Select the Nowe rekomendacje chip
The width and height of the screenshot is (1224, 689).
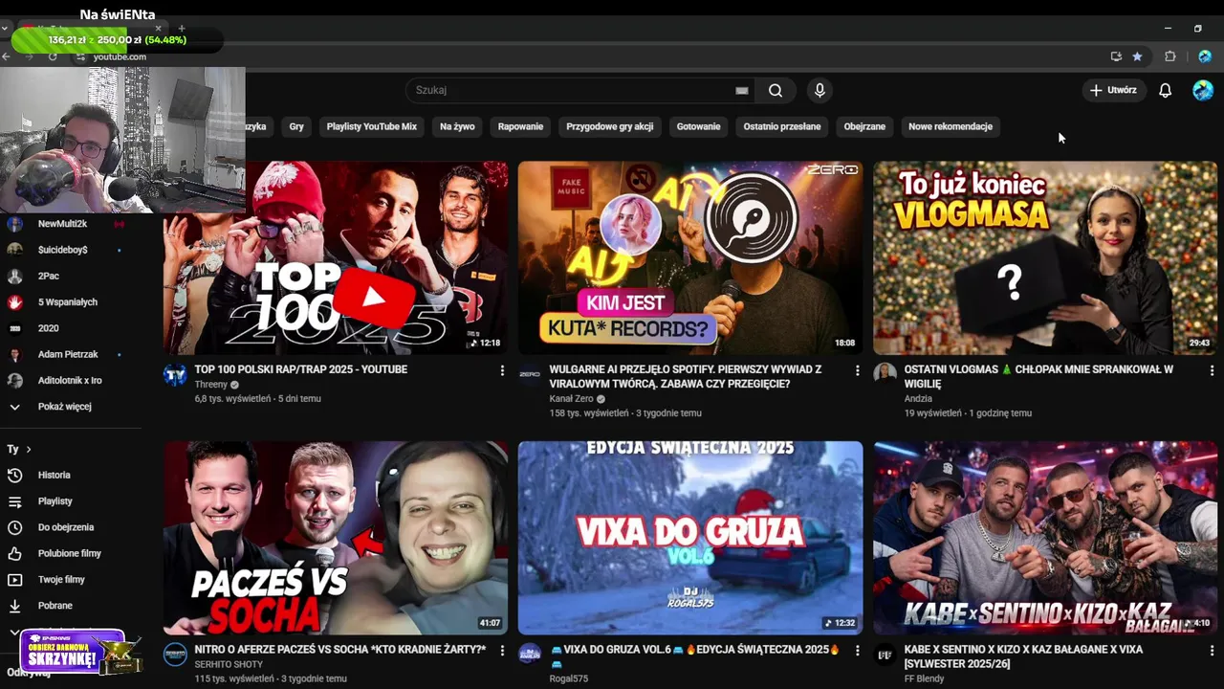[x=951, y=126]
